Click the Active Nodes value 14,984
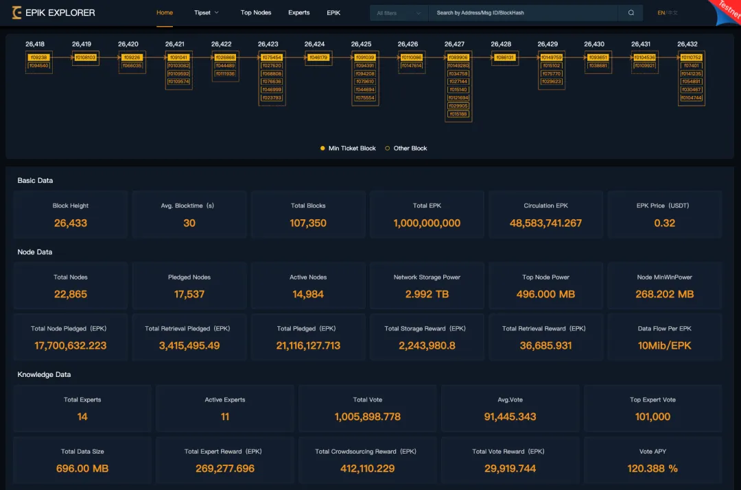Image resolution: width=741 pixels, height=490 pixels. (x=308, y=294)
